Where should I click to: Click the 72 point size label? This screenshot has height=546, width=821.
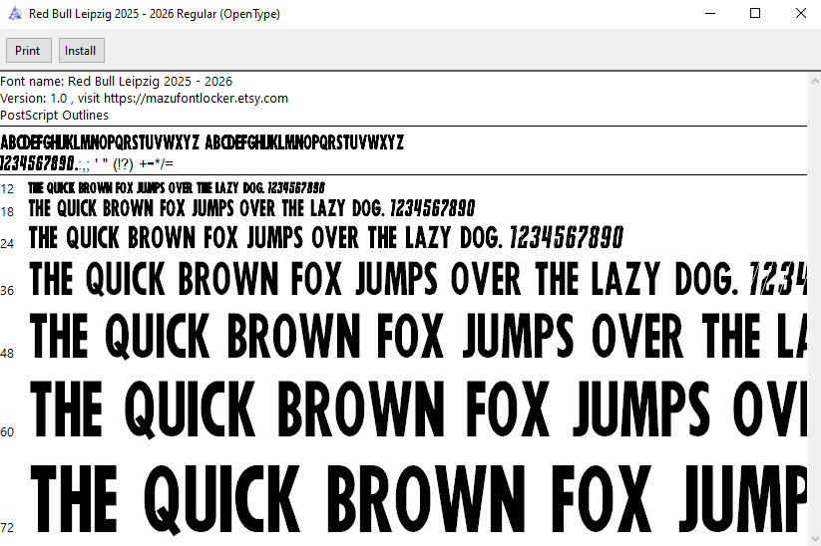[x=7, y=526]
